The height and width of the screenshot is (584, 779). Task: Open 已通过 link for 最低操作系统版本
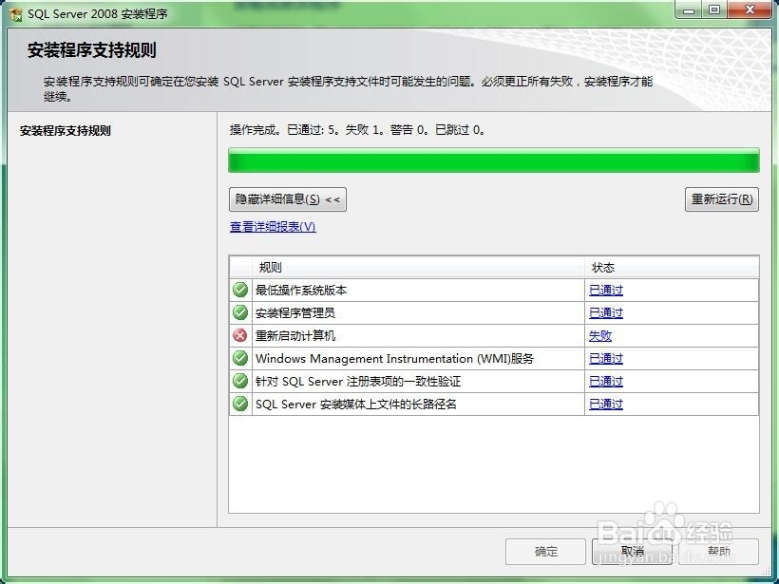click(x=605, y=290)
